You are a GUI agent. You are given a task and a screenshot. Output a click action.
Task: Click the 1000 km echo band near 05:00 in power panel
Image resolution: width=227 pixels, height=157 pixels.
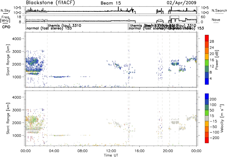click(x=59, y=77)
